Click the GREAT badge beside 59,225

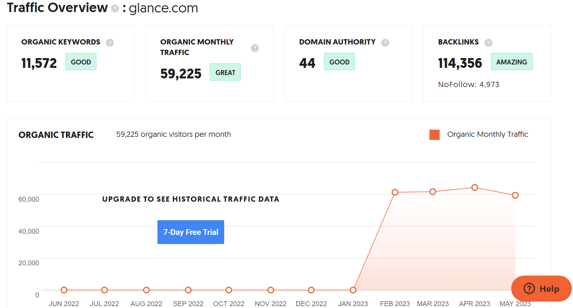tap(225, 72)
